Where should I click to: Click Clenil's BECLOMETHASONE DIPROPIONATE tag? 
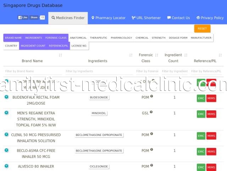(x=99, y=135)
